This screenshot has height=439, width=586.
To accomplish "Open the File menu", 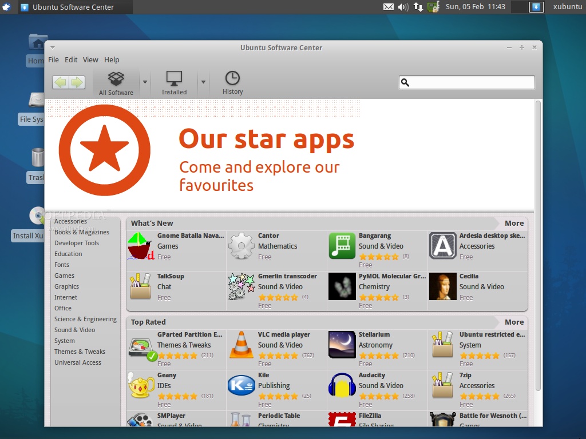I will [x=53, y=59].
